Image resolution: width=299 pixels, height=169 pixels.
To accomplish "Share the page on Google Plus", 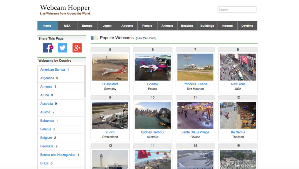I will point(77,48).
